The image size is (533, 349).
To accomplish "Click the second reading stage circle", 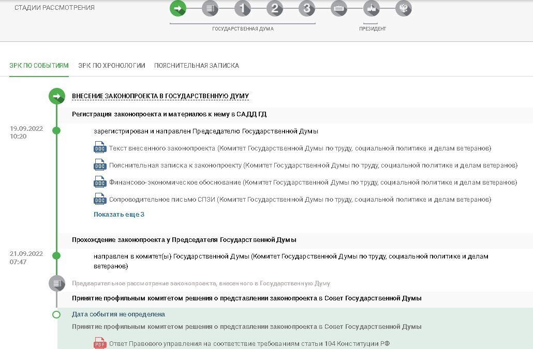I will coord(275,8).
